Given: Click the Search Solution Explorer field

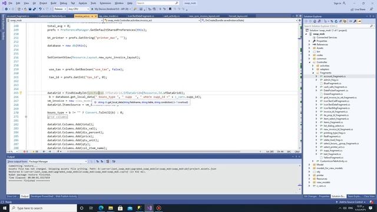Looking at the screenshot, I should point(339,26).
